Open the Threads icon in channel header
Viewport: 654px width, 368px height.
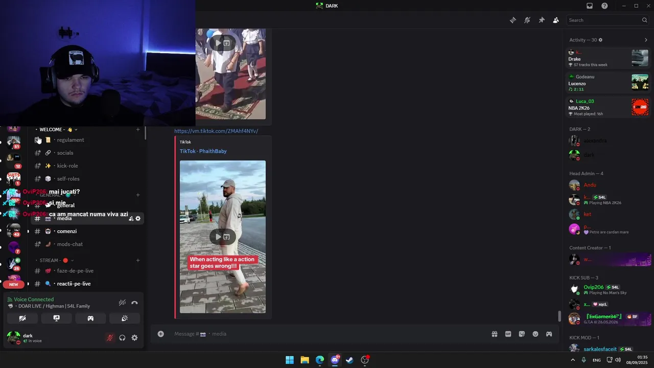pyautogui.click(x=513, y=20)
